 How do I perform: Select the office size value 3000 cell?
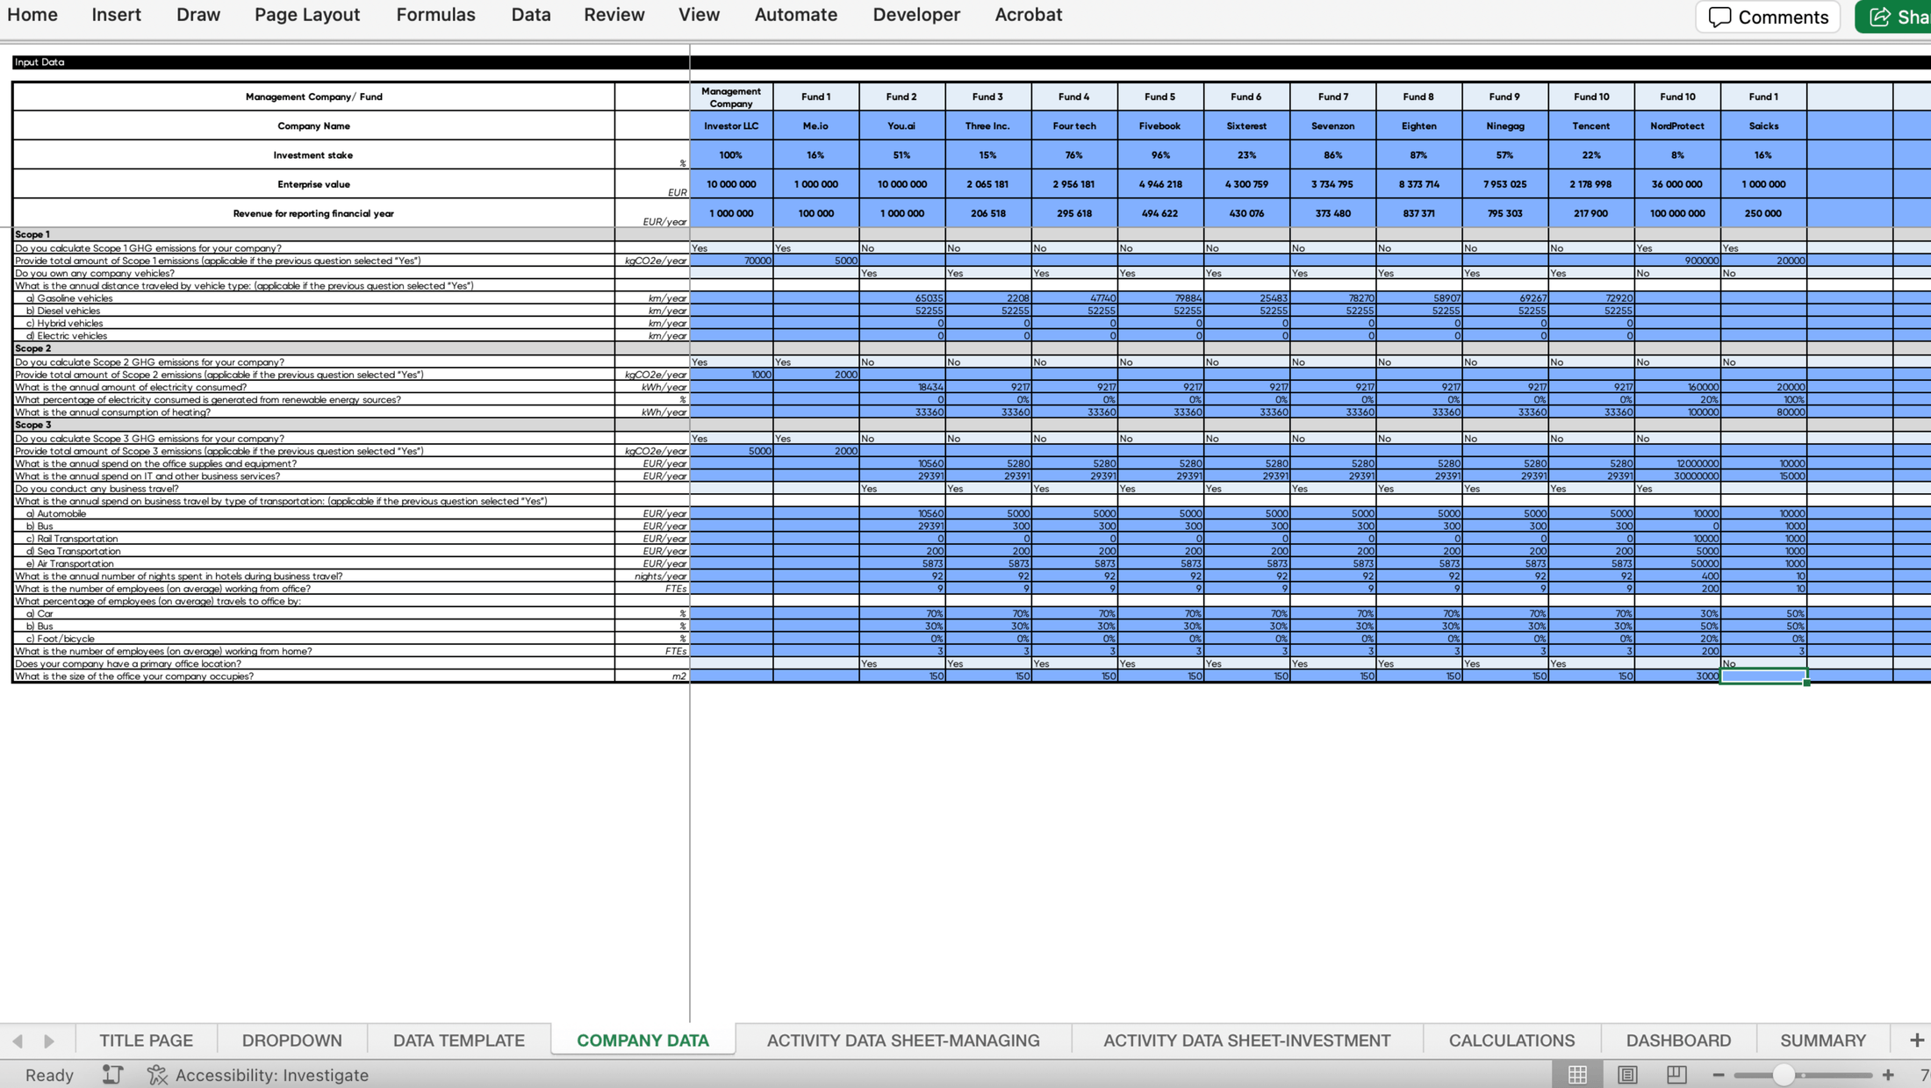point(1677,676)
